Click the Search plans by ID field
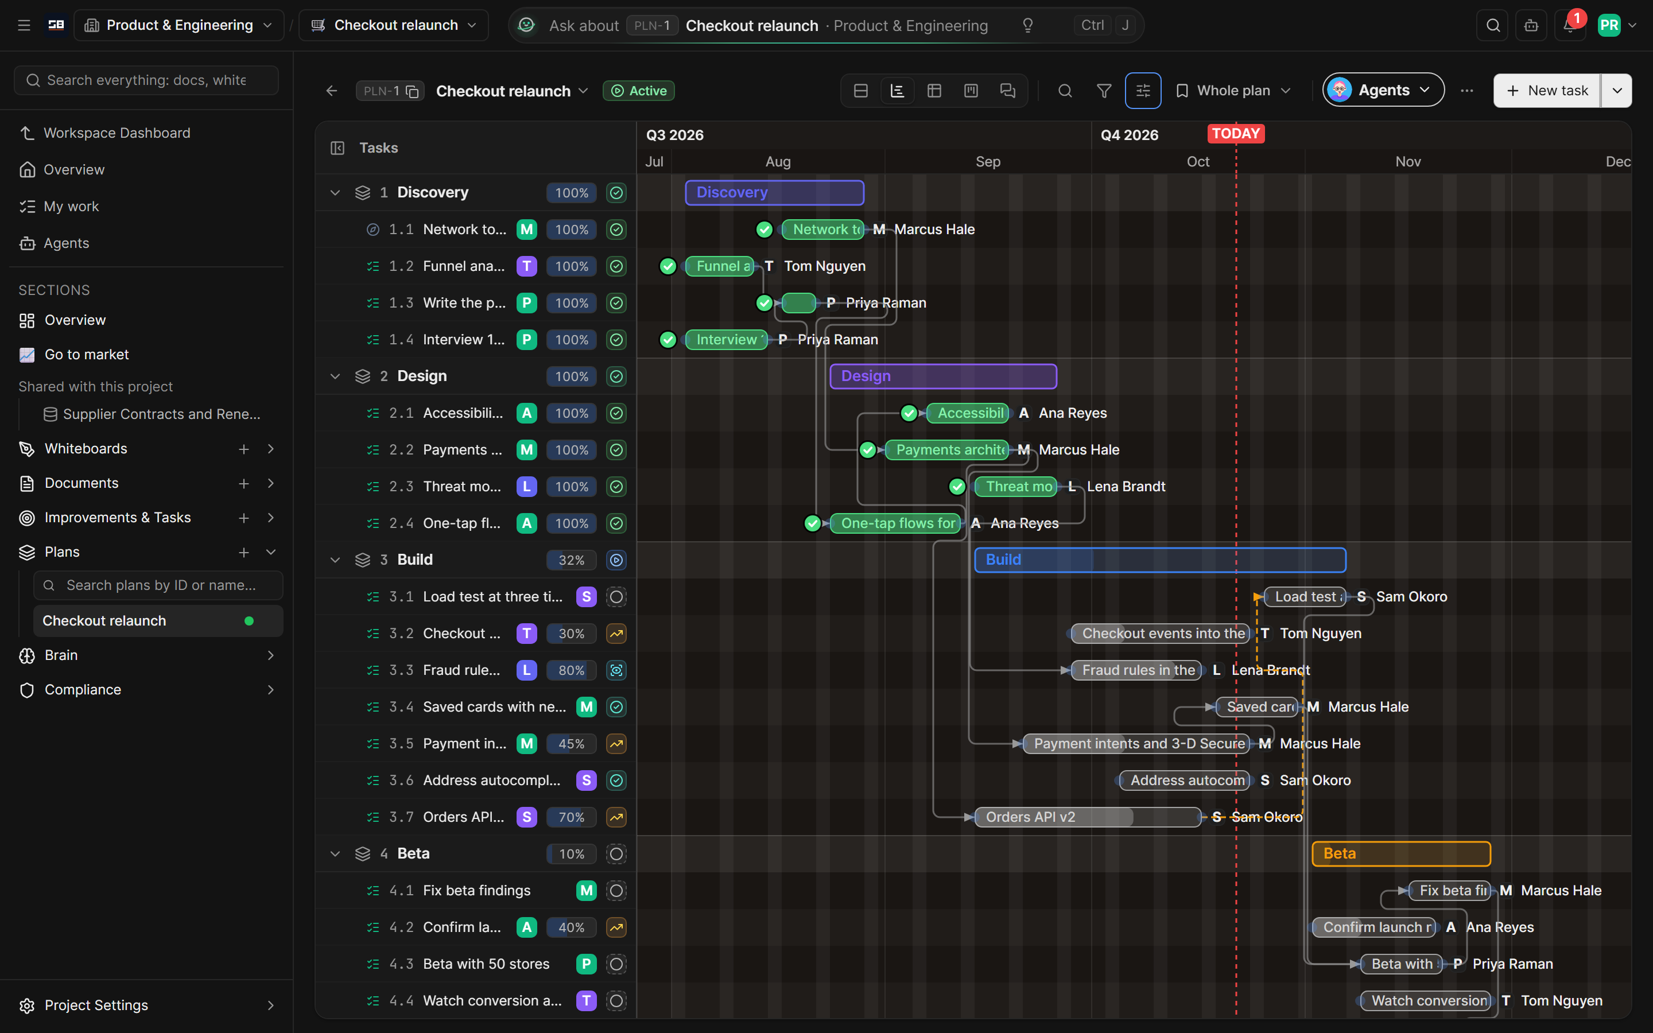 158,585
